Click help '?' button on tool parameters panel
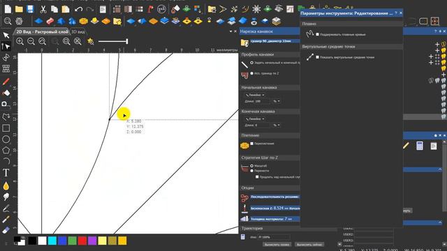Image resolution: width=447 pixels, height=251 pixels. [x=396, y=13]
